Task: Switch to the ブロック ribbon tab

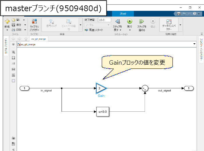Action: pyautogui.click(x=123, y=14)
